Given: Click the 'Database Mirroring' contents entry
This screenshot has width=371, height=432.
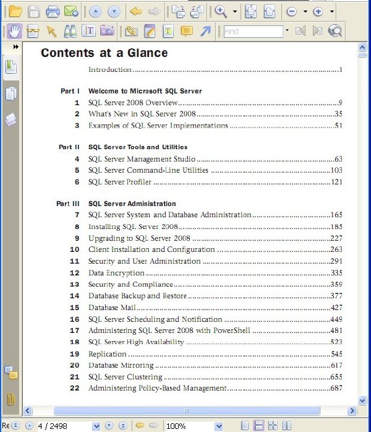Looking at the screenshot, I should click(x=121, y=365).
